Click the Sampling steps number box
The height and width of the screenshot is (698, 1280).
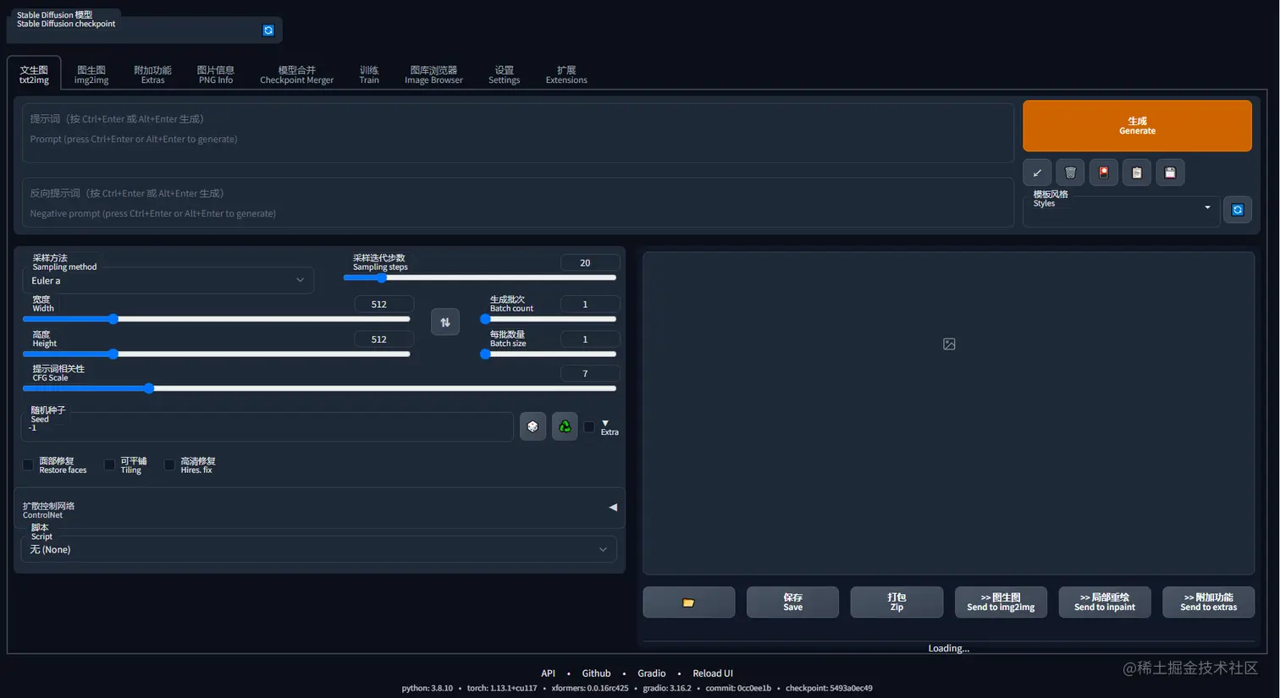pos(590,263)
